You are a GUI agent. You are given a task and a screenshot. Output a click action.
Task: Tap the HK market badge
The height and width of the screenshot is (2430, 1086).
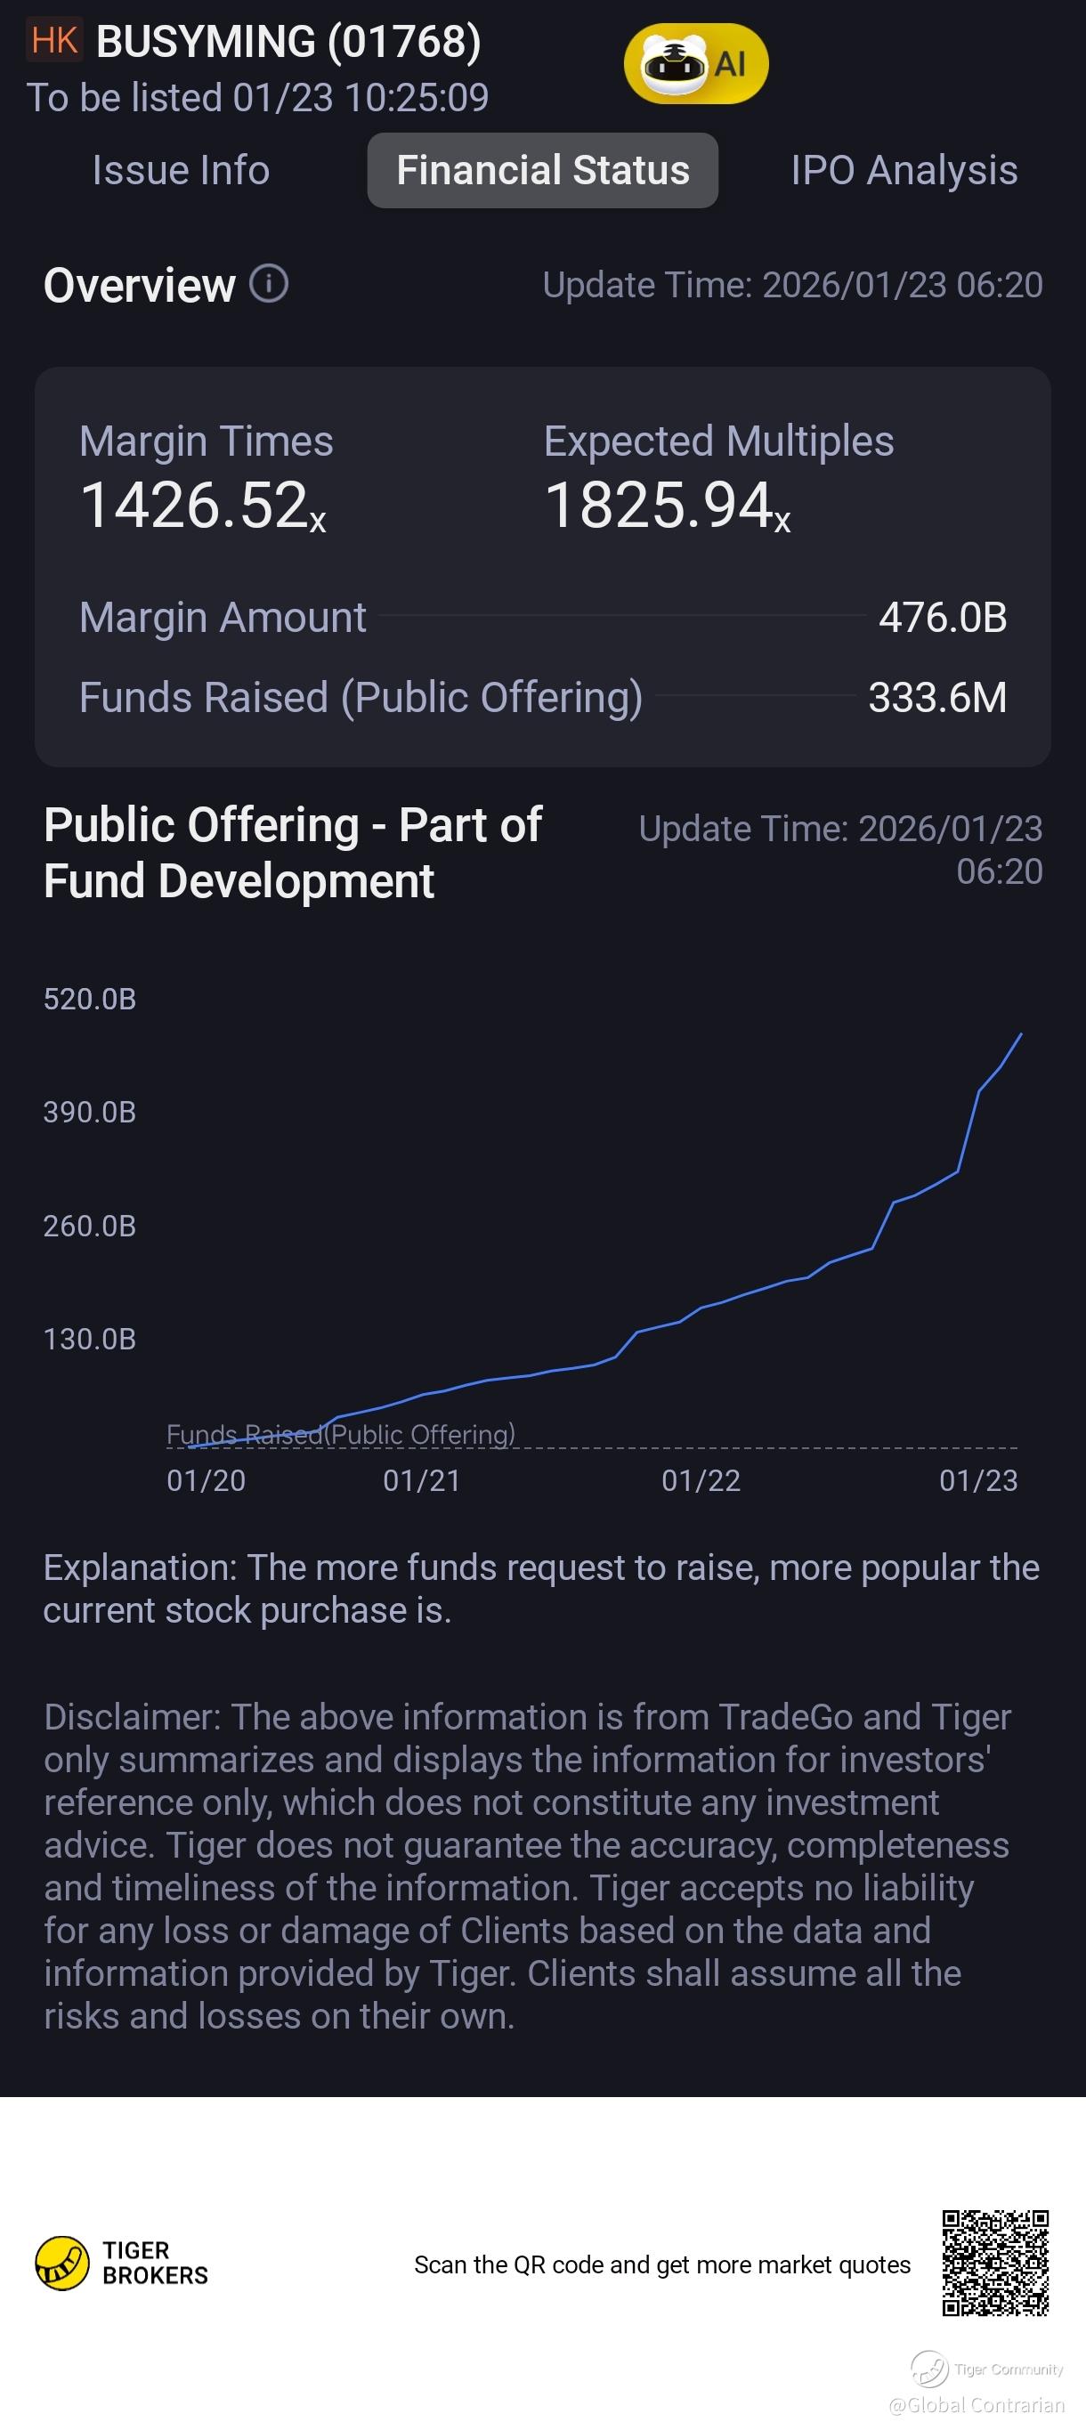pos(53,42)
